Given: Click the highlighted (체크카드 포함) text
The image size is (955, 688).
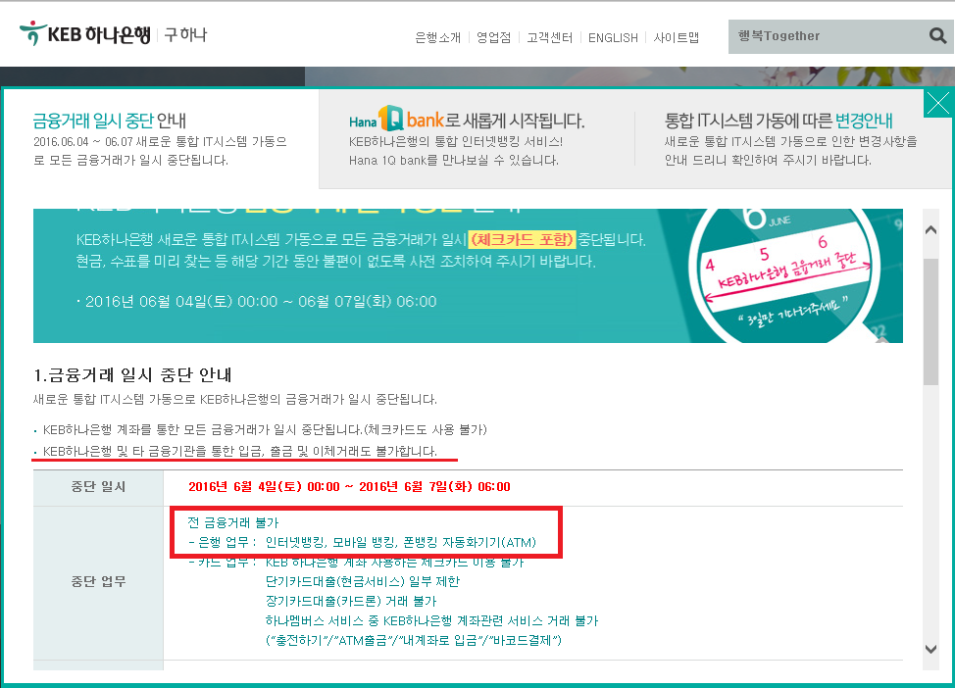Looking at the screenshot, I should tap(523, 239).
